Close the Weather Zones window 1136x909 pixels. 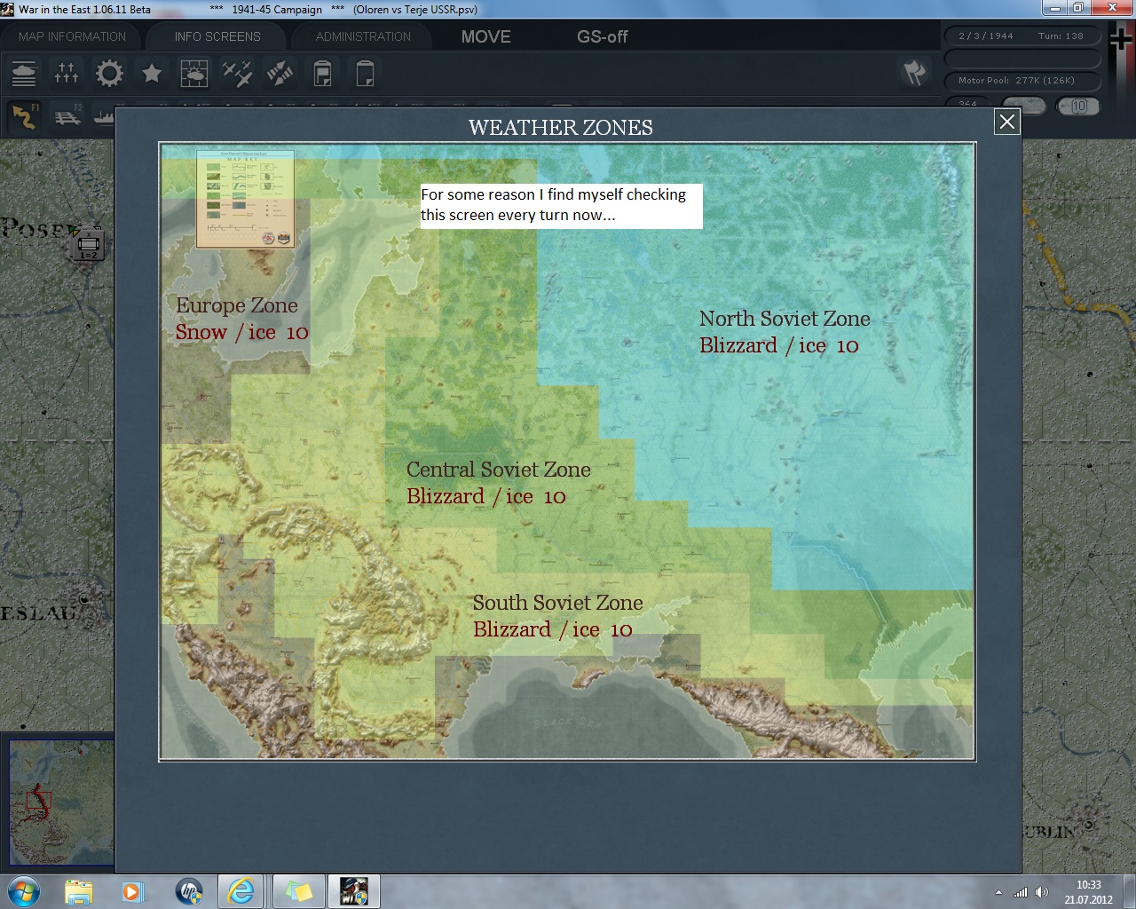point(1007,122)
